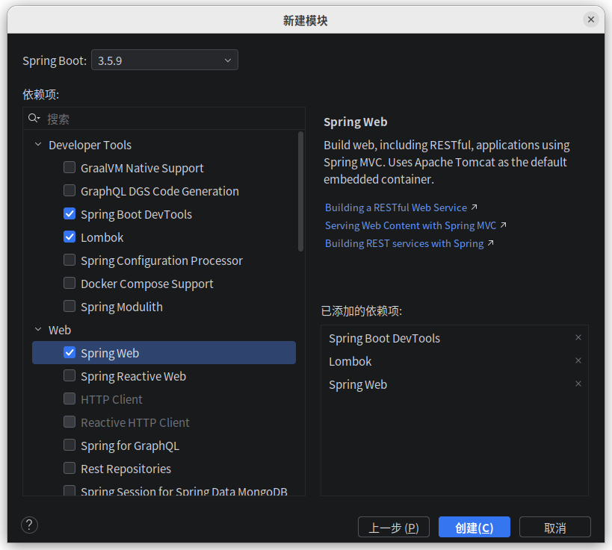Screen dimensions: 612x550
Task: Enable Rest Repositories dependency
Action: (69, 468)
